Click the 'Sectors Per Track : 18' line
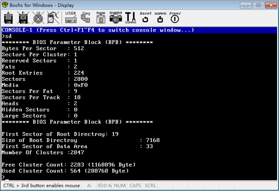This screenshot has height=191, width=279. click(41, 97)
